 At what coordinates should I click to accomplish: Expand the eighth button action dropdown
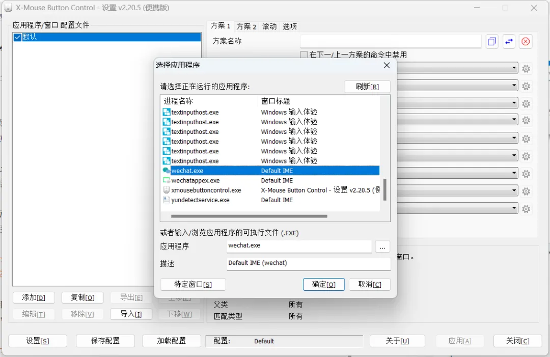coord(514,190)
